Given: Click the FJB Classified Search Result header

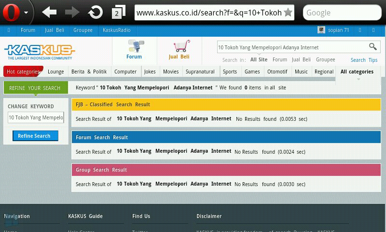Looking at the screenshot, I should 226,104.
